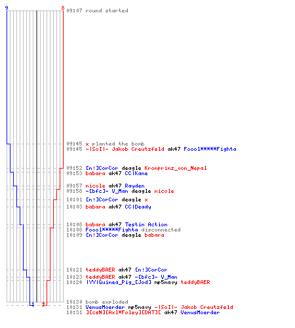Click -[bfc]- V_Man at 09:58
The height and width of the screenshot is (328, 295).
(107, 191)
